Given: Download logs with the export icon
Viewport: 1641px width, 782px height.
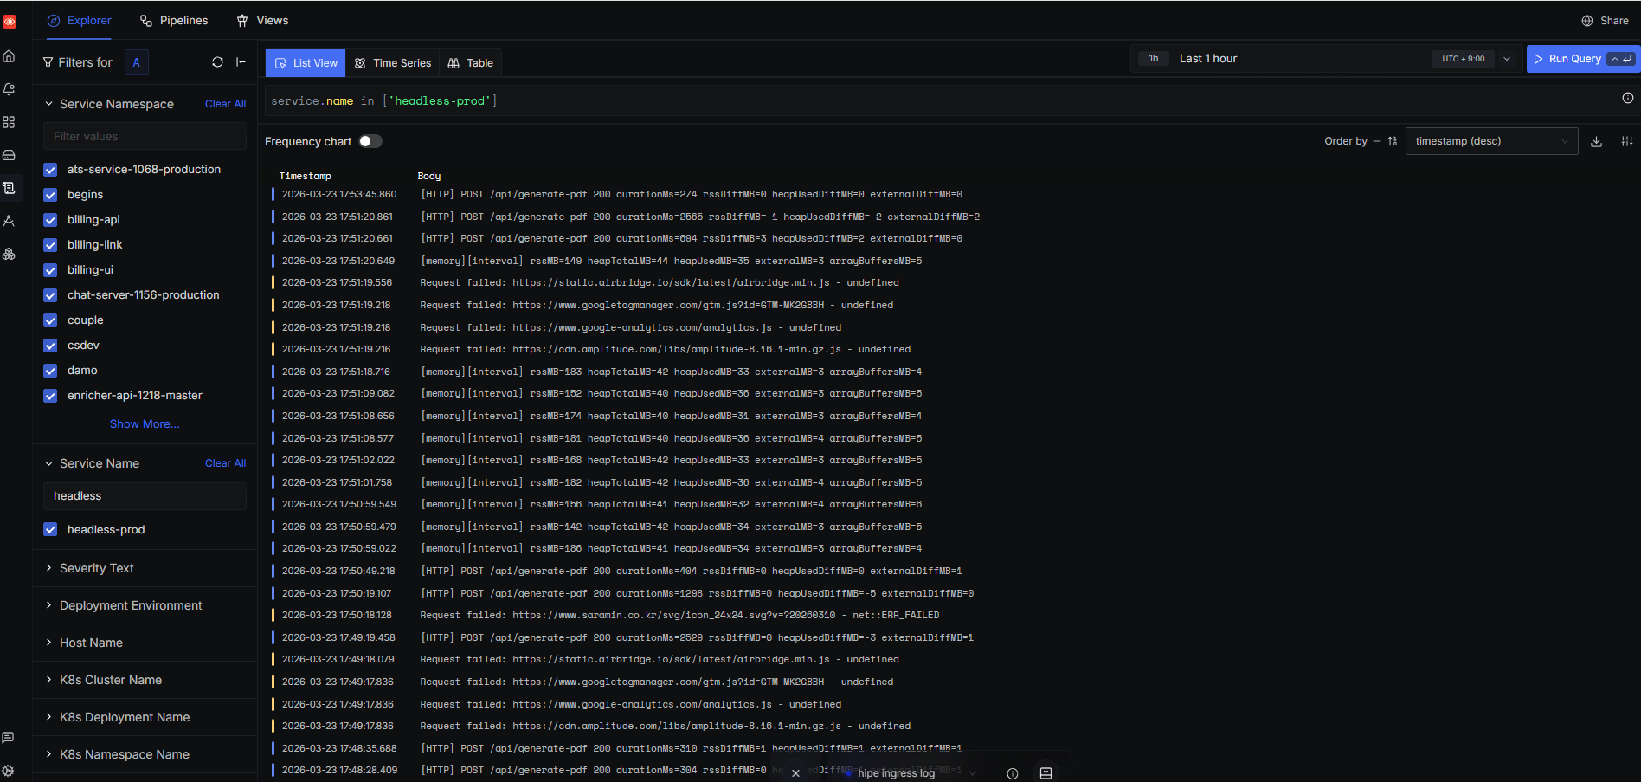Looking at the screenshot, I should [x=1596, y=141].
